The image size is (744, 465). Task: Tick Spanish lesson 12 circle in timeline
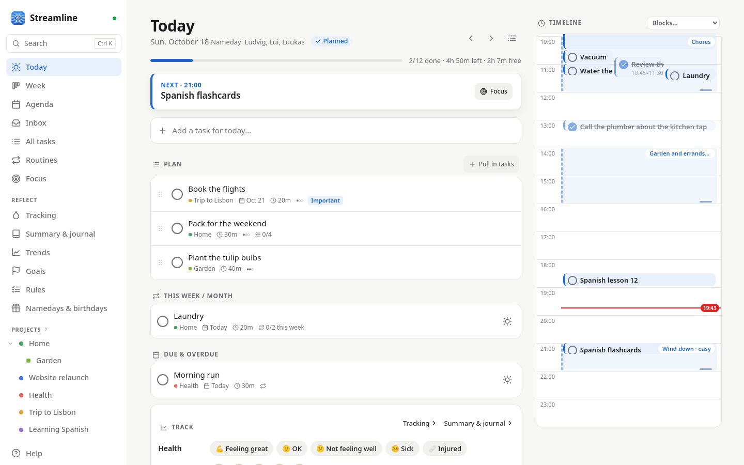pos(572,281)
